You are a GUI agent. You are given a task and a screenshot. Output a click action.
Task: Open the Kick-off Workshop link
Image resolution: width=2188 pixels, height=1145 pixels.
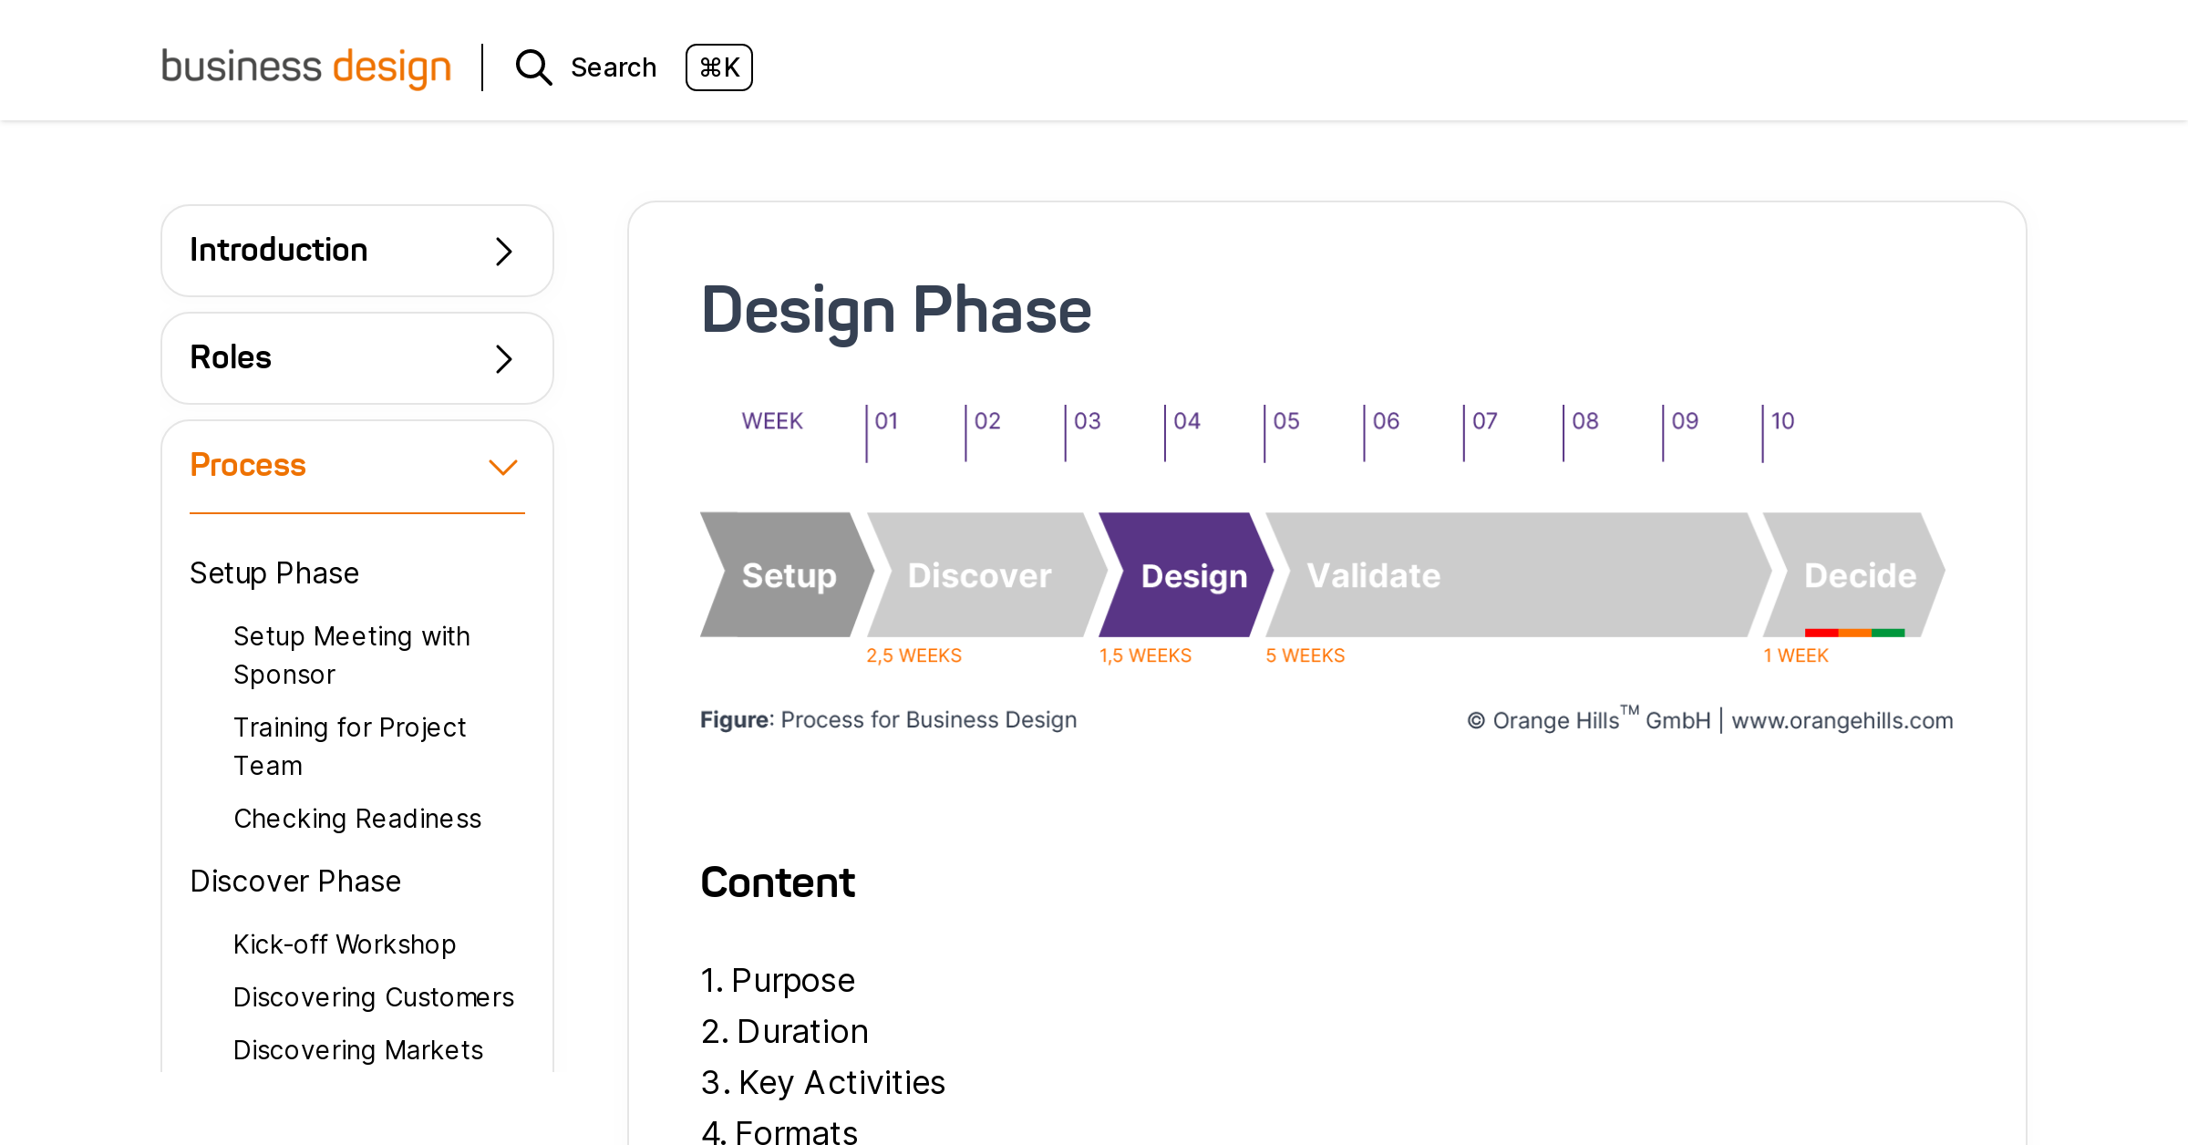pyautogui.click(x=345, y=944)
